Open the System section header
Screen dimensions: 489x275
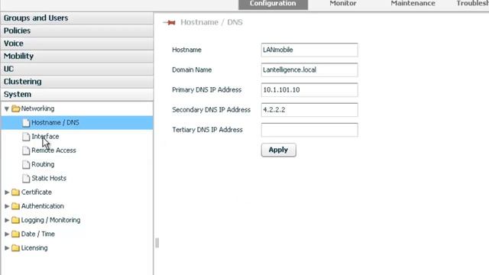[77, 95]
